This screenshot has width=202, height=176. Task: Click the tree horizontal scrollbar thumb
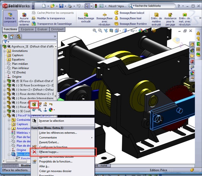16,161
